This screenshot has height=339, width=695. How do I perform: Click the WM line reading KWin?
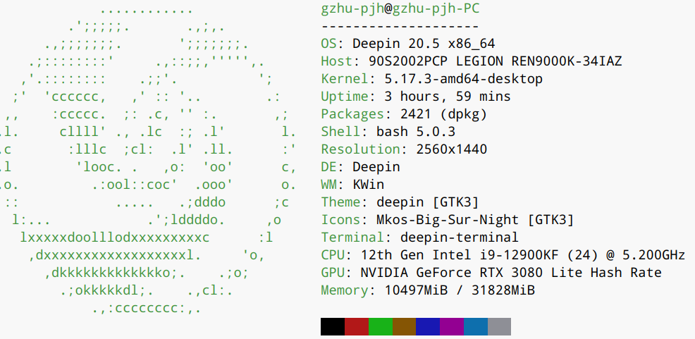pyautogui.click(x=353, y=185)
